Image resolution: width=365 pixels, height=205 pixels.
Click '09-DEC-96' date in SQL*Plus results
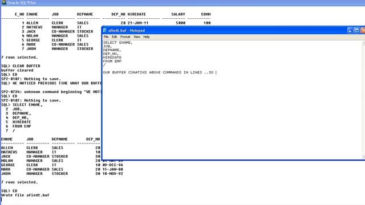(x=113, y=165)
